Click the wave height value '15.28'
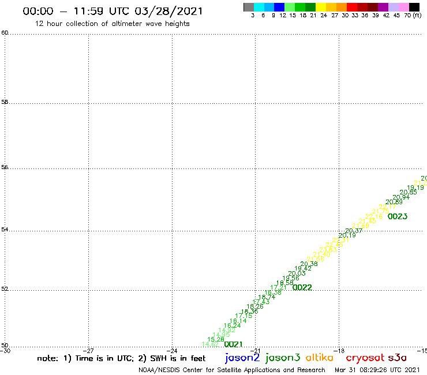Viewport: 427px width, 375px height. (x=216, y=339)
